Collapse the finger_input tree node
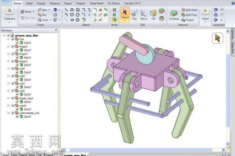Image resolution: width=235 pixels, height=156 pixels. [x=8, y=98]
